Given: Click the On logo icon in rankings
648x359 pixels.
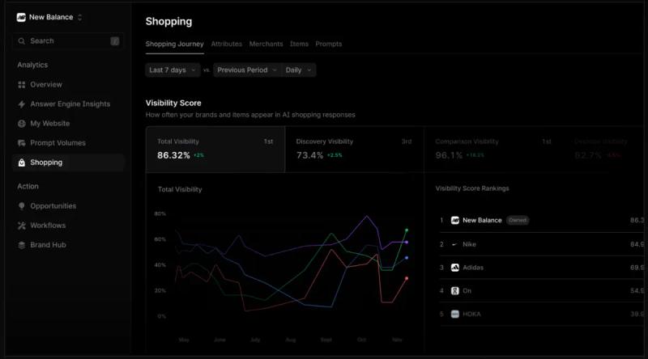Looking at the screenshot, I should click(x=455, y=291).
